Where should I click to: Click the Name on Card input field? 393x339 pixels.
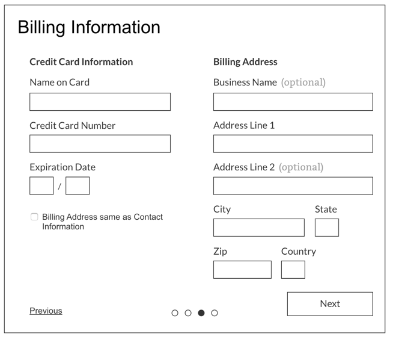(x=100, y=102)
